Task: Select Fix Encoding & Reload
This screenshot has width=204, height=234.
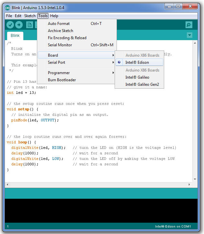Action: coord(76,38)
